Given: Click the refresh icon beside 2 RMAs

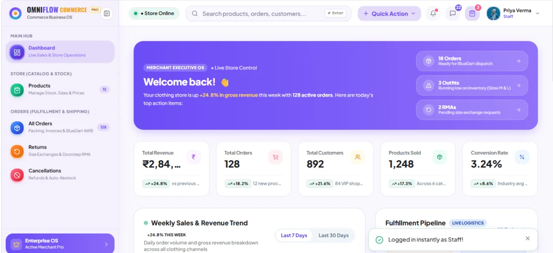Looking at the screenshot, I should click(x=429, y=110).
